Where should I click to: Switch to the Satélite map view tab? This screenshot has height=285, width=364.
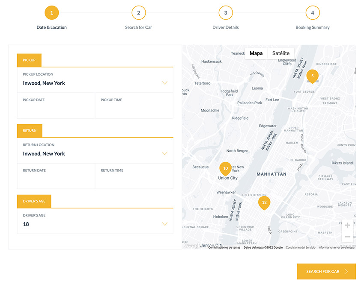coord(280,53)
